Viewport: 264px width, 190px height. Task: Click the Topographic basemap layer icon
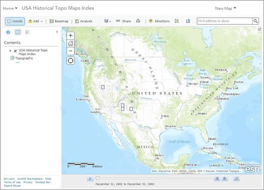click(x=12, y=58)
